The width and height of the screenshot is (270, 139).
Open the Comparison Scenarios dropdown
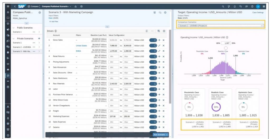click(262, 26)
